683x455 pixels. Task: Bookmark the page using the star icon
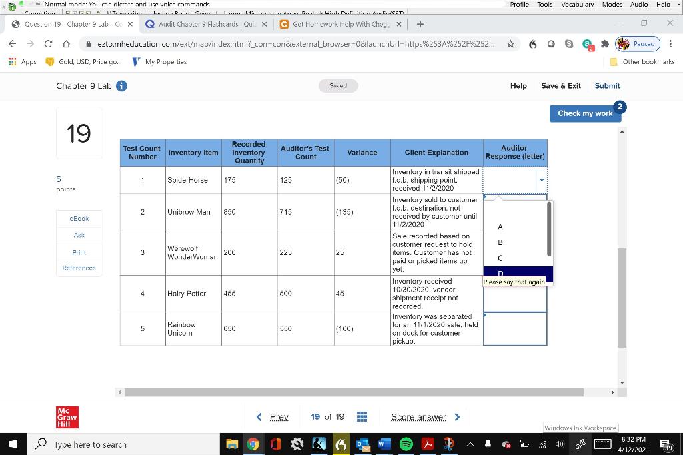[x=510, y=43]
